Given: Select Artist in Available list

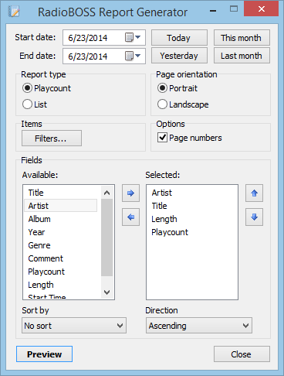Looking at the screenshot, I should point(60,206).
